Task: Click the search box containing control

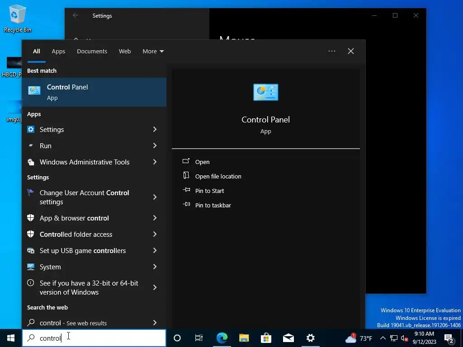Action: tap(94, 338)
